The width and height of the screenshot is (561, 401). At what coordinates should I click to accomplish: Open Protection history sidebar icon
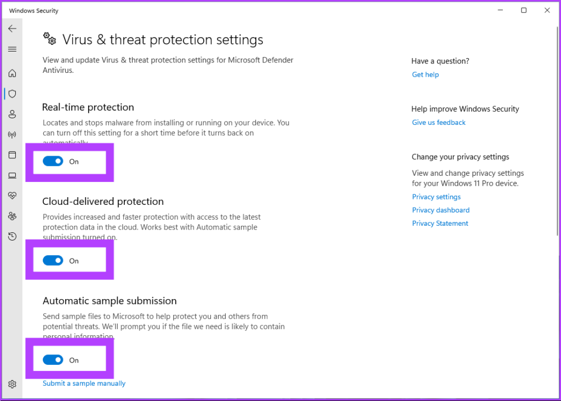pyautogui.click(x=12, y=237)
